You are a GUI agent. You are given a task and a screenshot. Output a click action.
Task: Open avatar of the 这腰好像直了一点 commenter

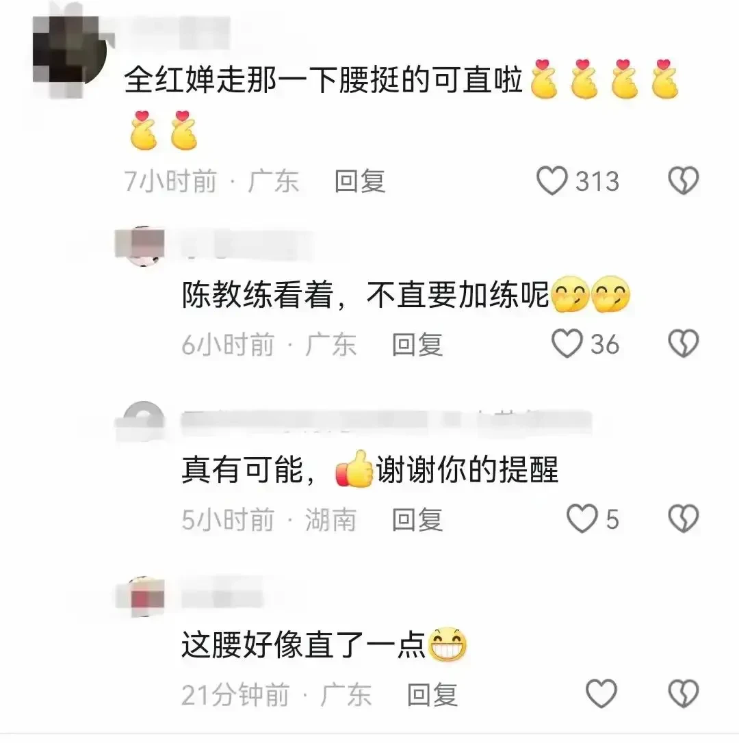pos(141,597)
